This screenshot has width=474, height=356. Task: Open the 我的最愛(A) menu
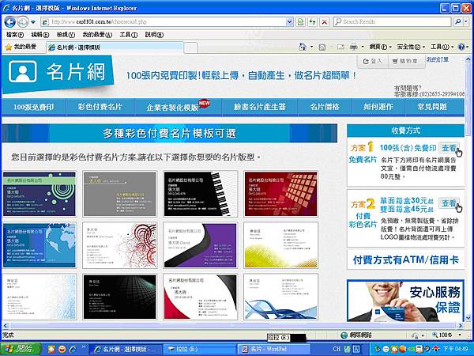(x=97, y=35)
